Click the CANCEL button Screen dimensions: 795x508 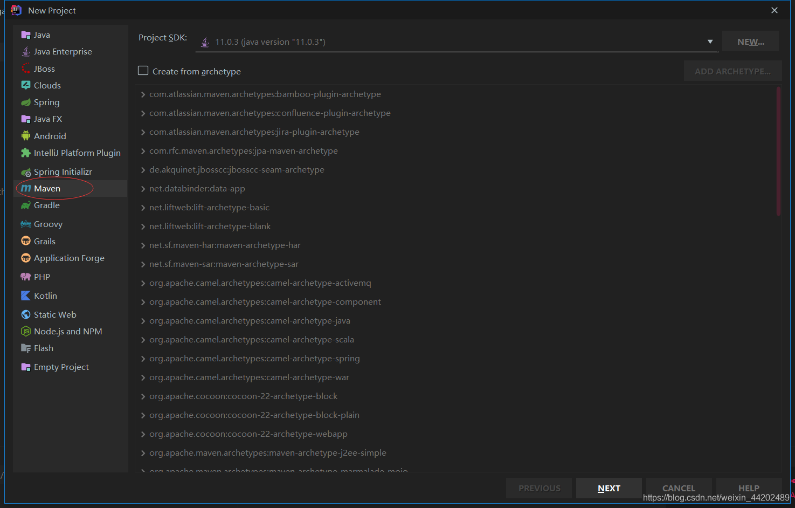pos(679,488)
